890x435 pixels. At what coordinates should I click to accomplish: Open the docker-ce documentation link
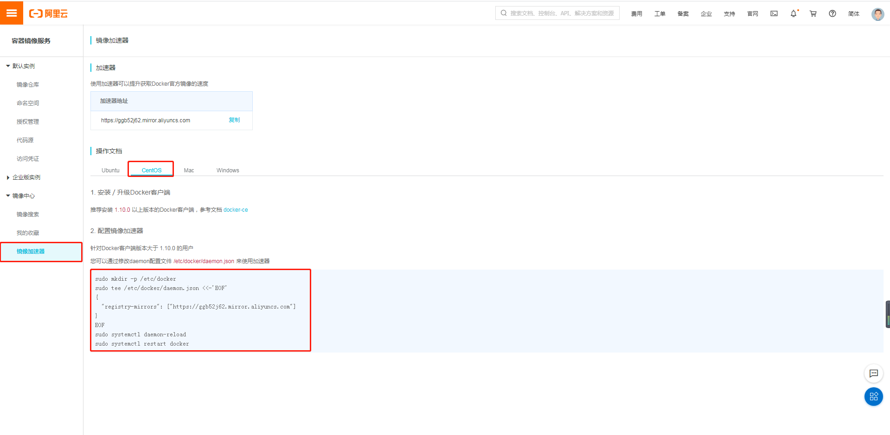click(236, 210)
